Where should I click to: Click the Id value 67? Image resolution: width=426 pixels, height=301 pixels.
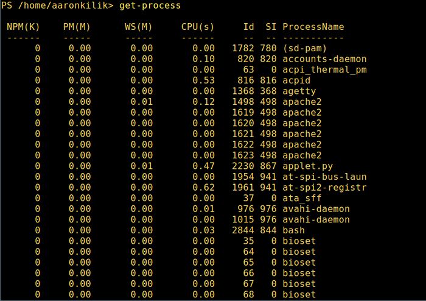pyautogui.click(x=248, y=284)
